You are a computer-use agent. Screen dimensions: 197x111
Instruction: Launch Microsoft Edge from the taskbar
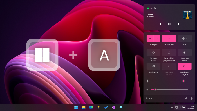91,108
